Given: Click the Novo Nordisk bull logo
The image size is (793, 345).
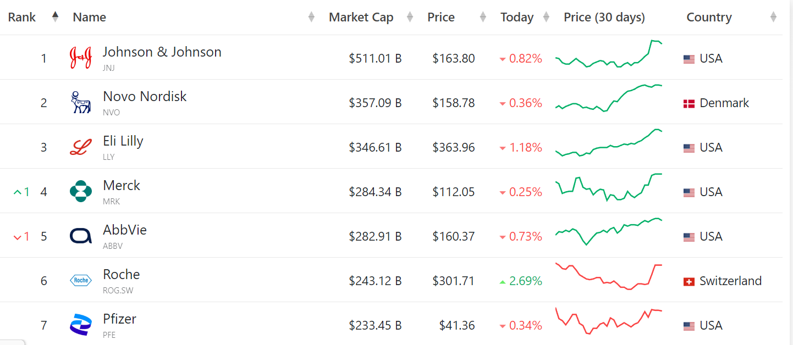Looking at the screenshot, I should pos(81,103).
